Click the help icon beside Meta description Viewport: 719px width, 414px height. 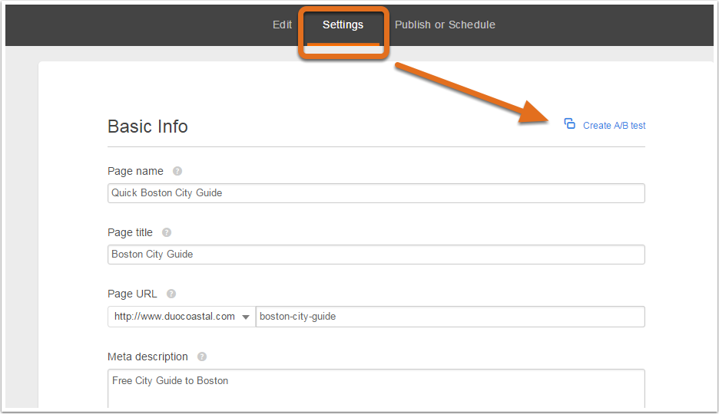pos(202,356)
